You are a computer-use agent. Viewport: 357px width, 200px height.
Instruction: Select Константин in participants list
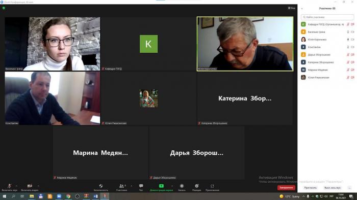pos(327,47)
